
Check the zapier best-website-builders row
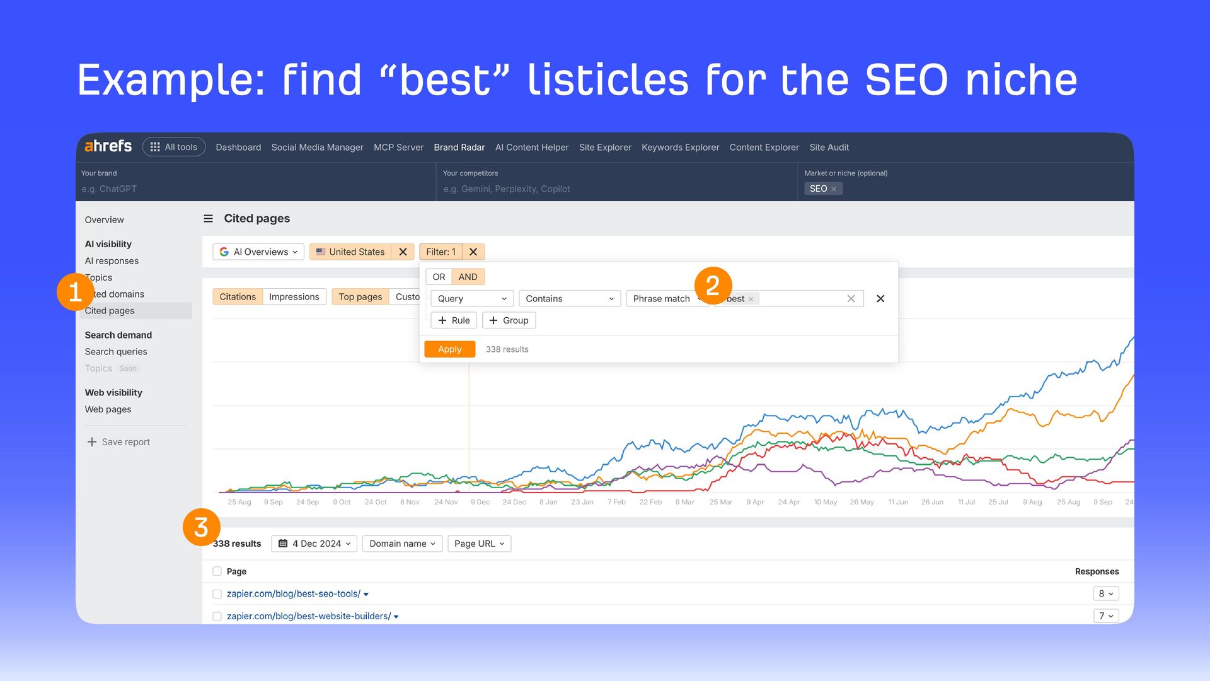coord(217,616)
